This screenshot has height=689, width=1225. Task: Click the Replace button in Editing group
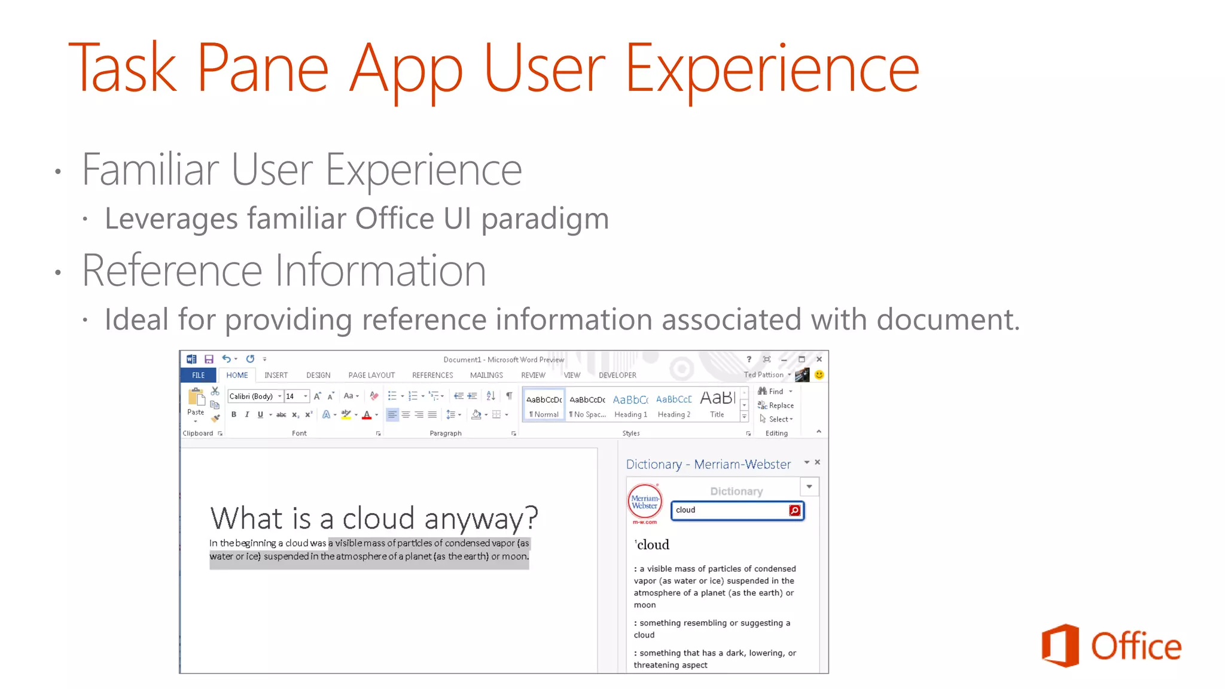pos(776,405)
